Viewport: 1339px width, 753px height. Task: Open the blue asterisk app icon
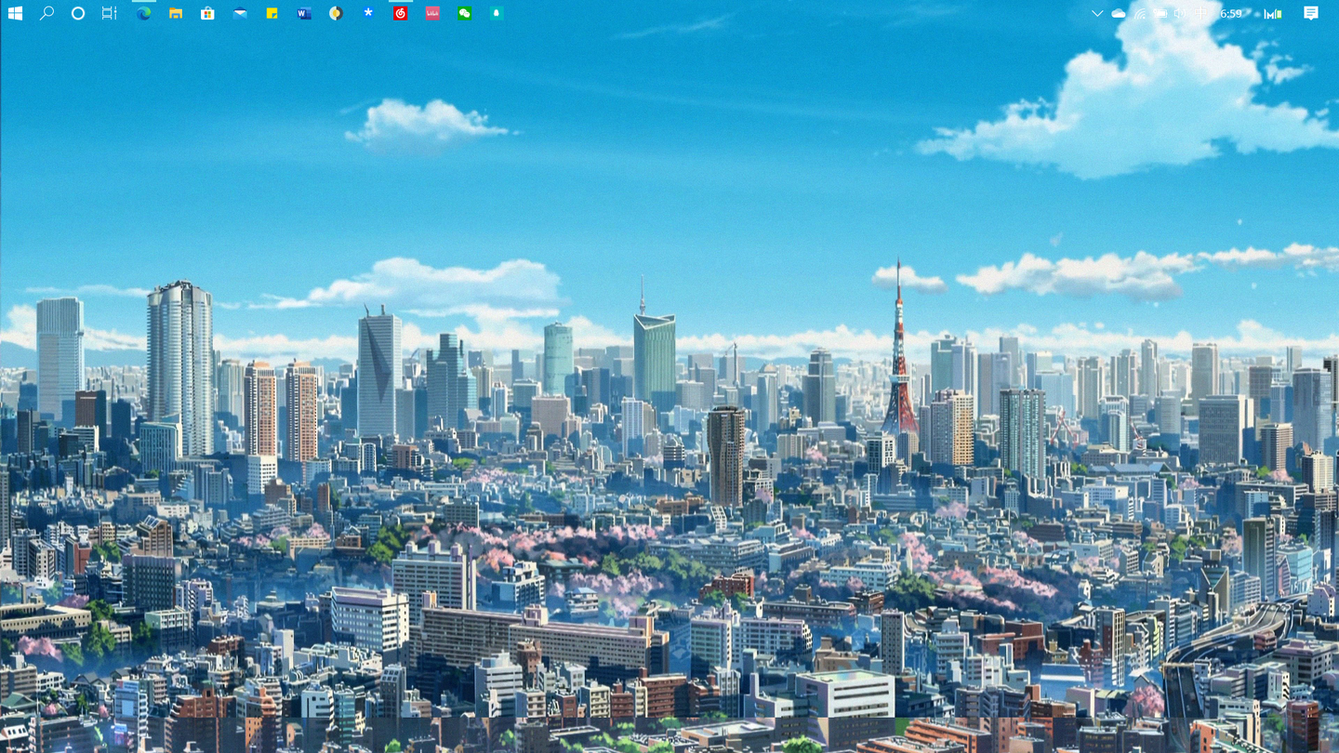(x=368, y=13)
